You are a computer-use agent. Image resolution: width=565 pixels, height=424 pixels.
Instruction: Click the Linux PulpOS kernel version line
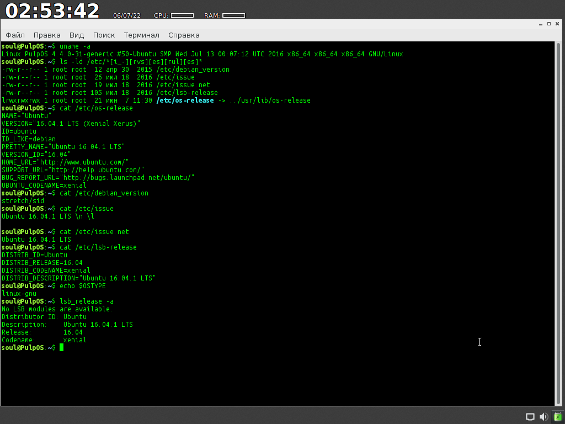202,54
